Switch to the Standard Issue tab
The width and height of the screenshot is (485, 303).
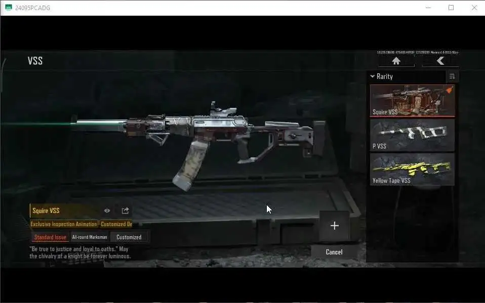50,237
